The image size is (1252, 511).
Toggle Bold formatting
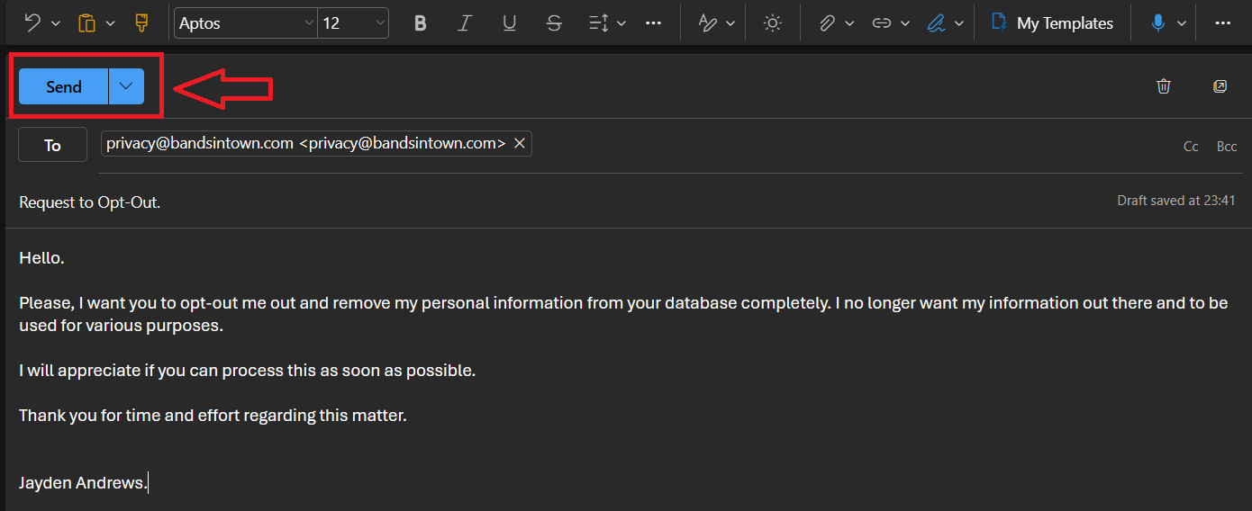420,23
